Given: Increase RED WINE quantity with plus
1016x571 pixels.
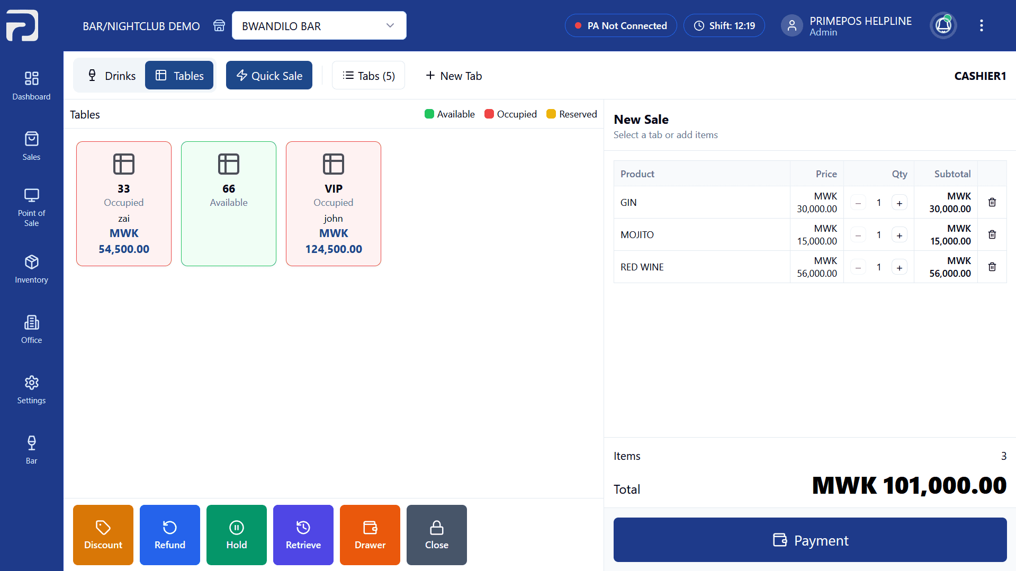Looking at the screenshot, I should click(x=899, y=267).
